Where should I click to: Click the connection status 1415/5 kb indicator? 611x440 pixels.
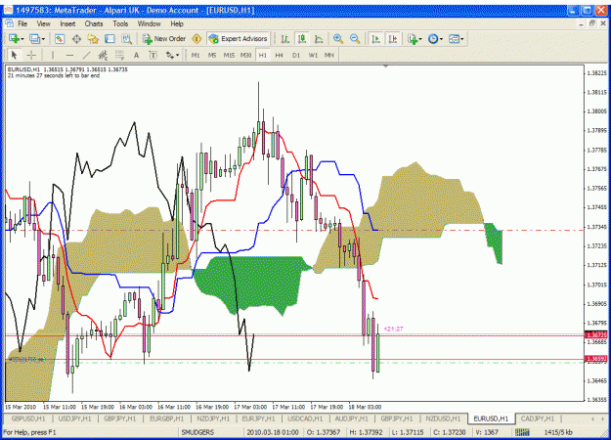pyautogui.click(x=558, y=432)
